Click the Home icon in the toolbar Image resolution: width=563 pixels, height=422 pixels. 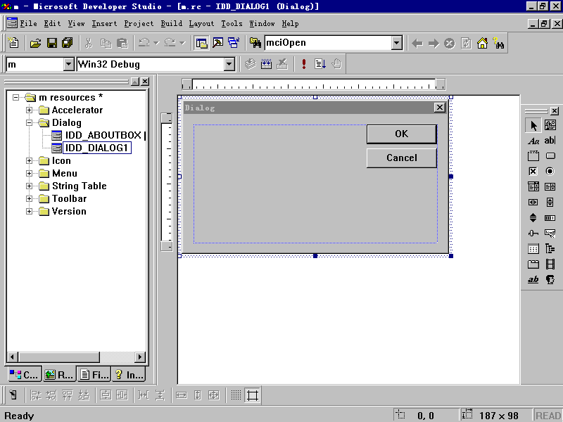point(482,43)
